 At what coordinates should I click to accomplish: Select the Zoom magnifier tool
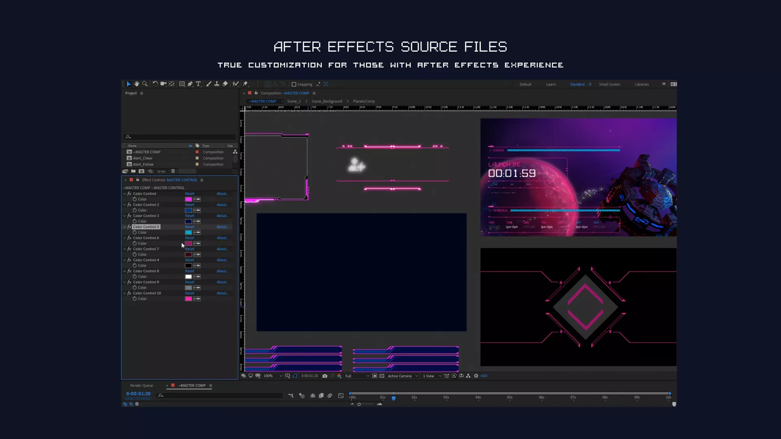(x=144, y=84)
